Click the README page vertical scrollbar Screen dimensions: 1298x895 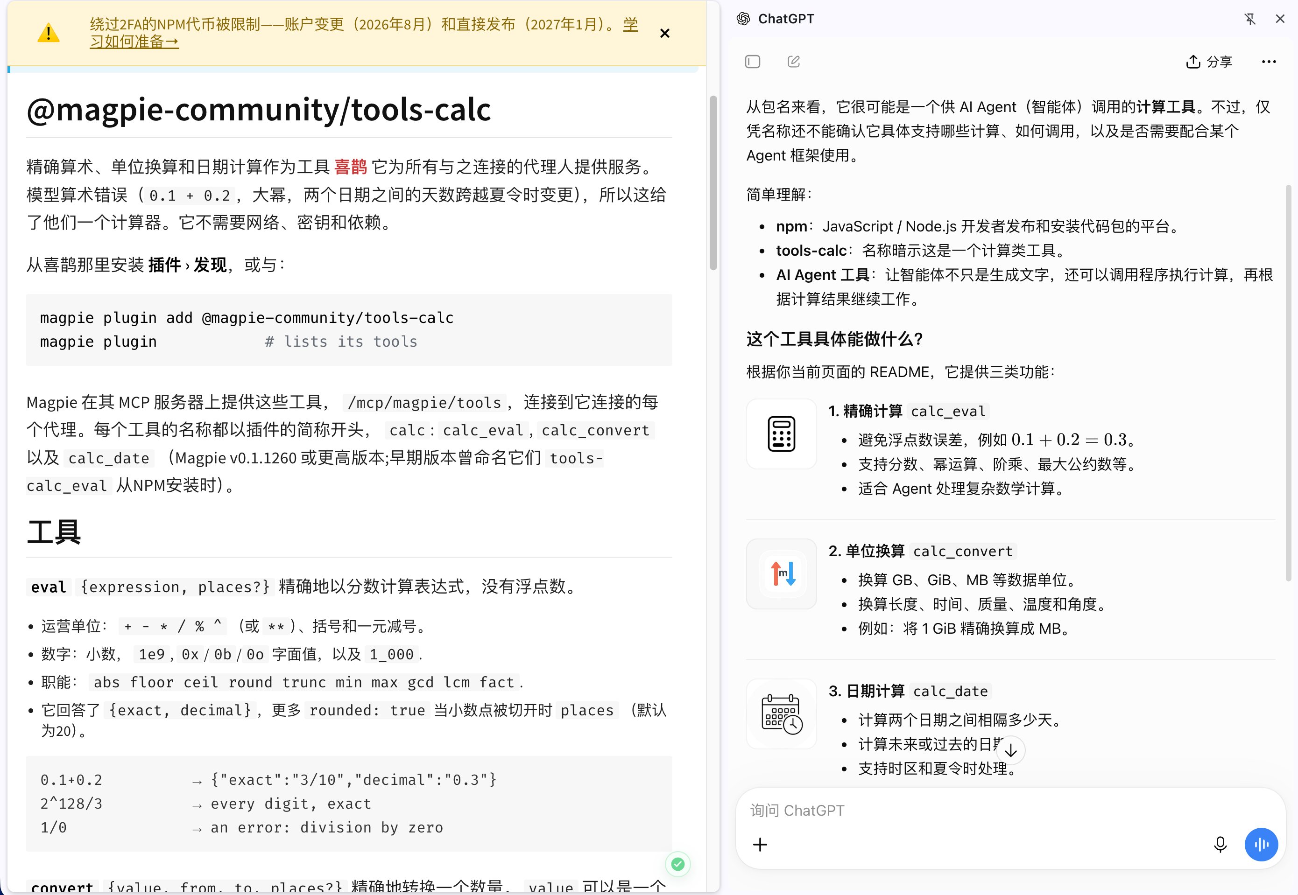tap(713, 183)
